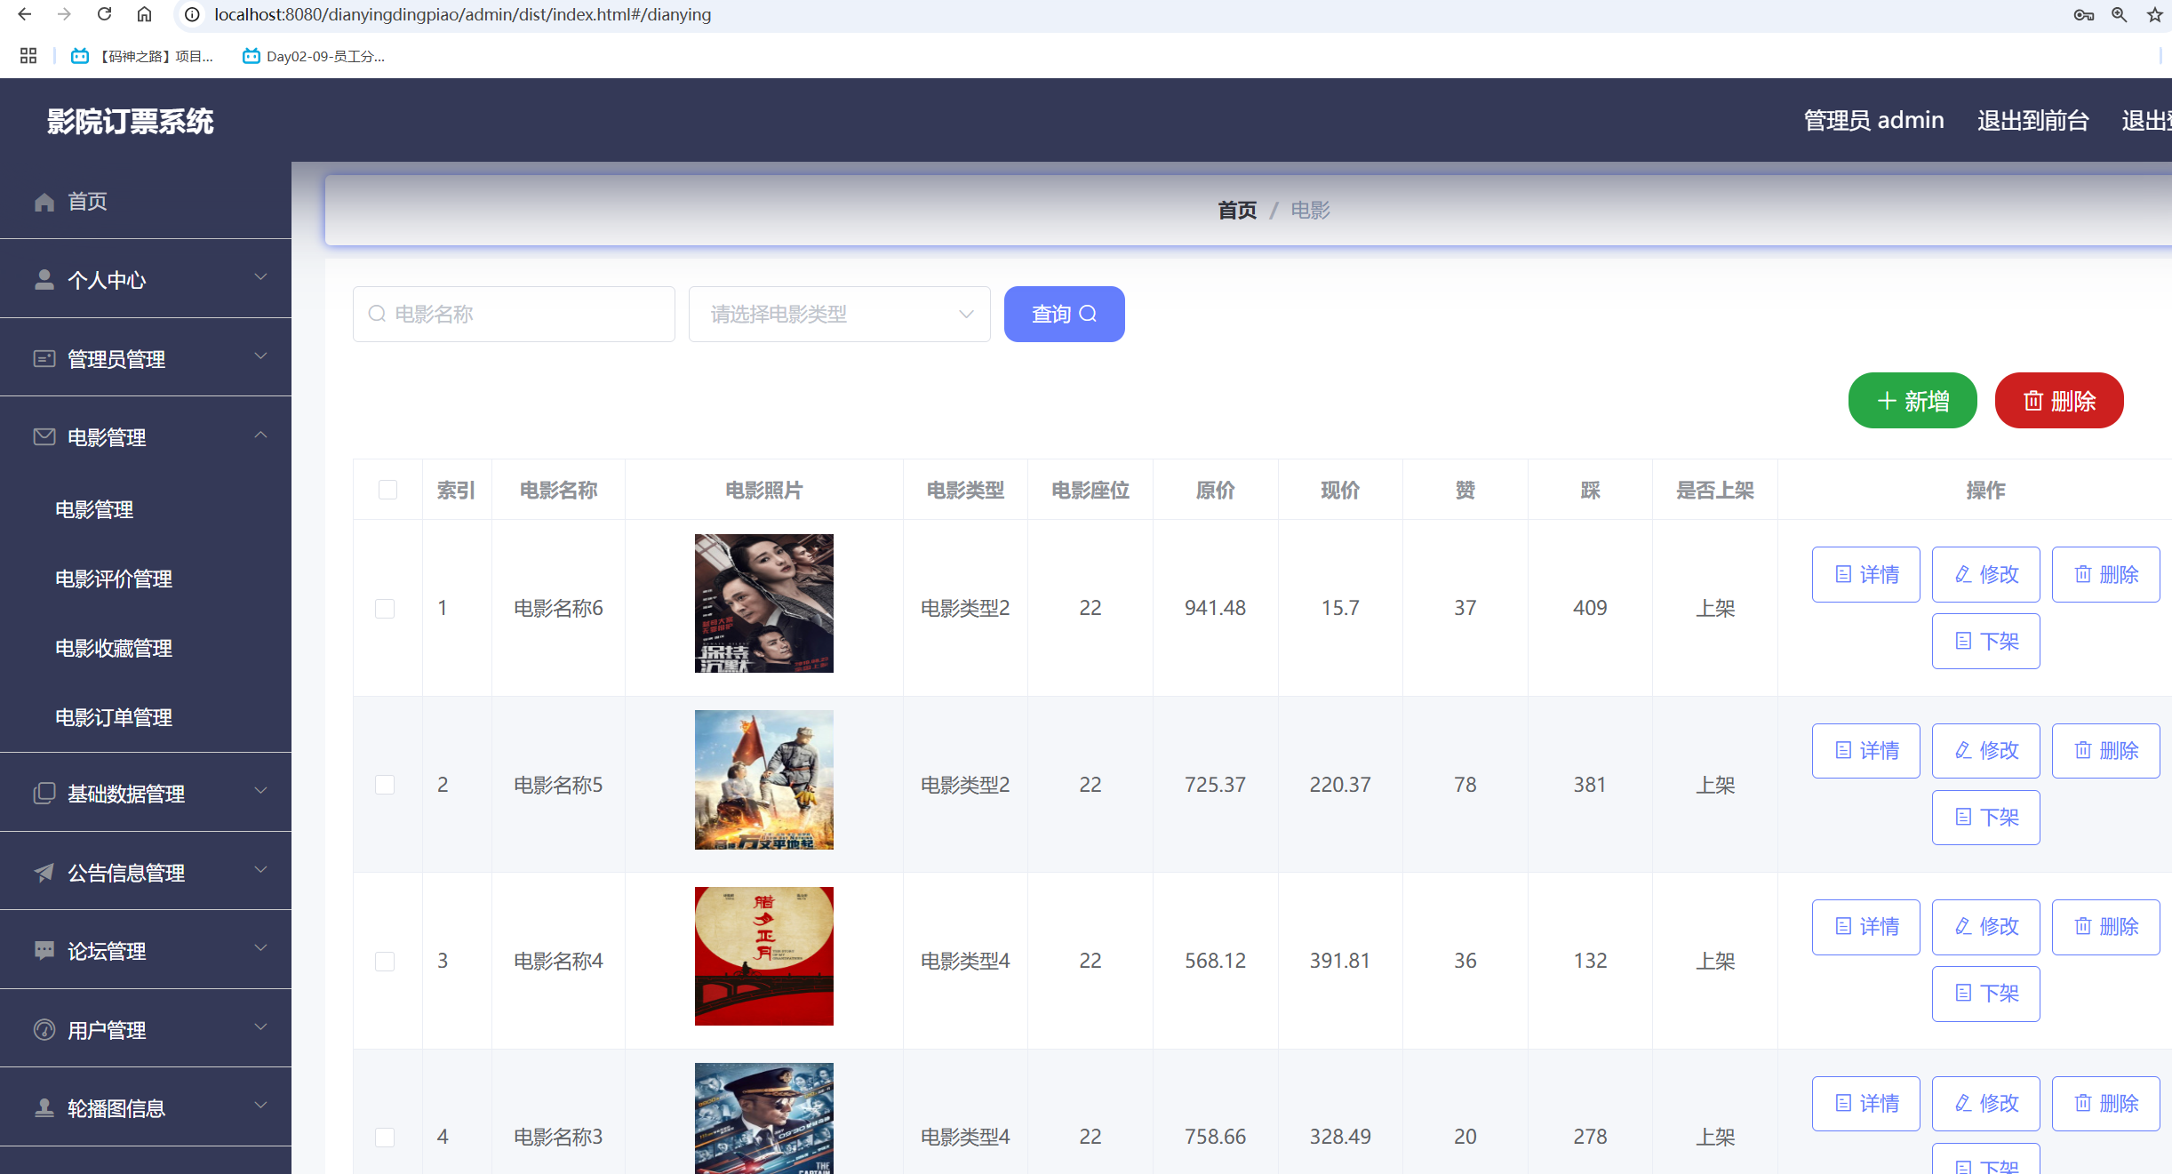Expand the 个人中心 menu chevron
The width and height of the screenshot is (2172, 1174).
click(260, 277)
